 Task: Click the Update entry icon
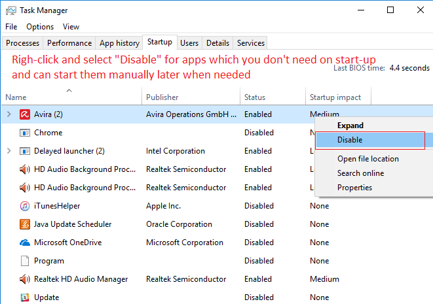[x=25, y=297]
